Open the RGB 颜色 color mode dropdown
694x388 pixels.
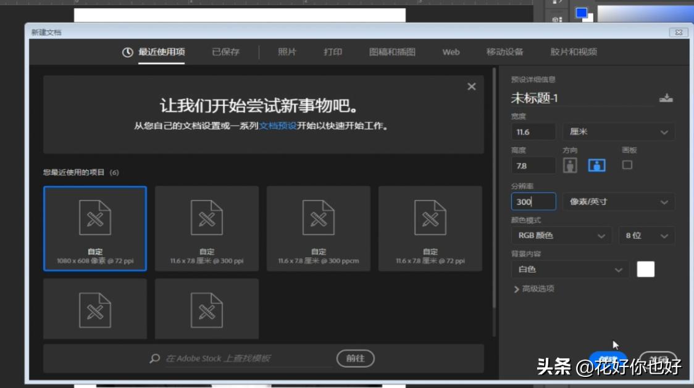tap(561, 235)
